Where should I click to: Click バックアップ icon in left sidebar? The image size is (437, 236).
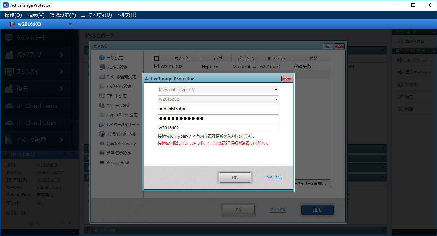(9, 54)
